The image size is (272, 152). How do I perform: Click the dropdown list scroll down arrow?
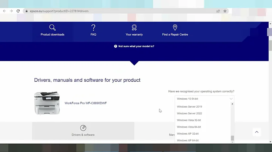(x=232, y=142)
